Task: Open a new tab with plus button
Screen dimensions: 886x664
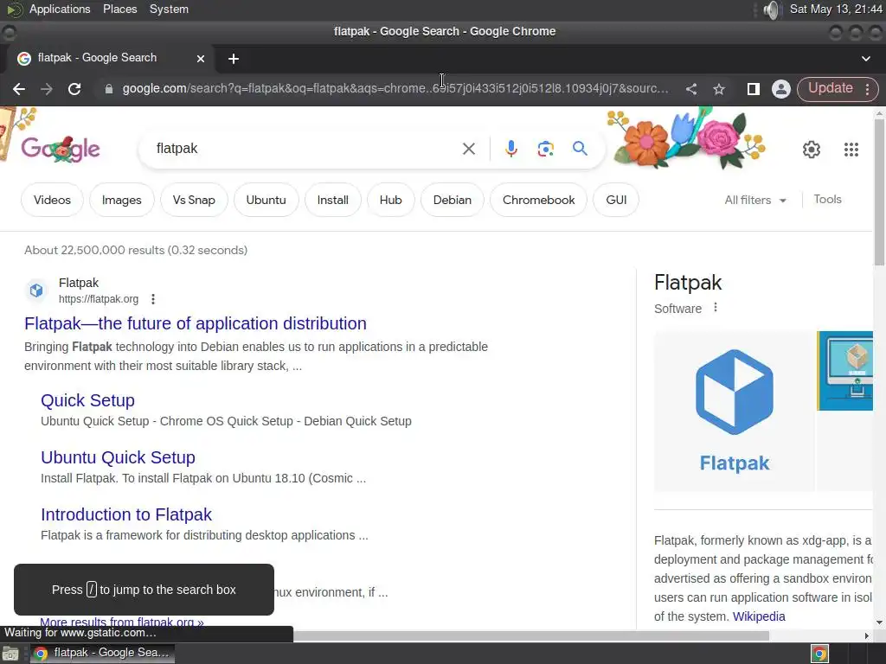Action: tap(234, 59)
